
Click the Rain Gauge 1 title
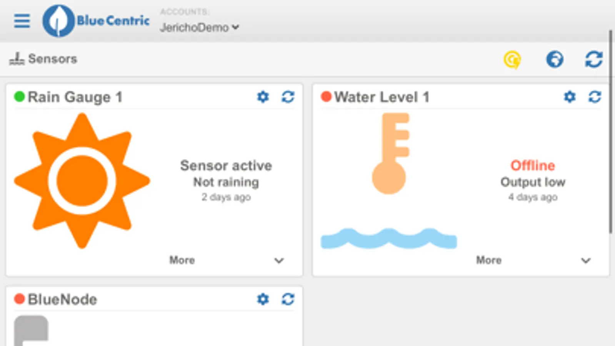click(x=75, y=97)
